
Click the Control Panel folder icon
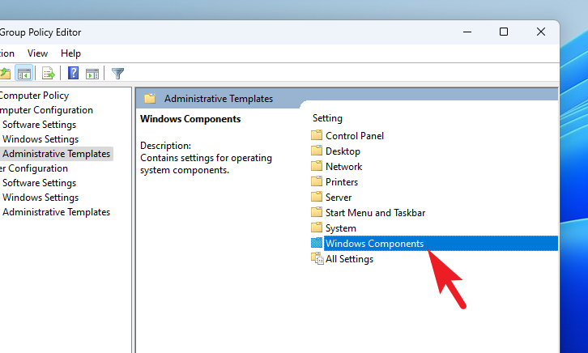317,135
